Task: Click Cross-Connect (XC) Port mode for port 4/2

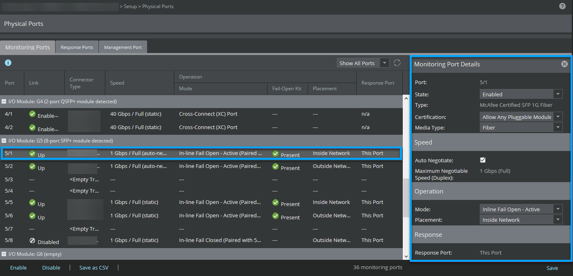Action: 208,127
